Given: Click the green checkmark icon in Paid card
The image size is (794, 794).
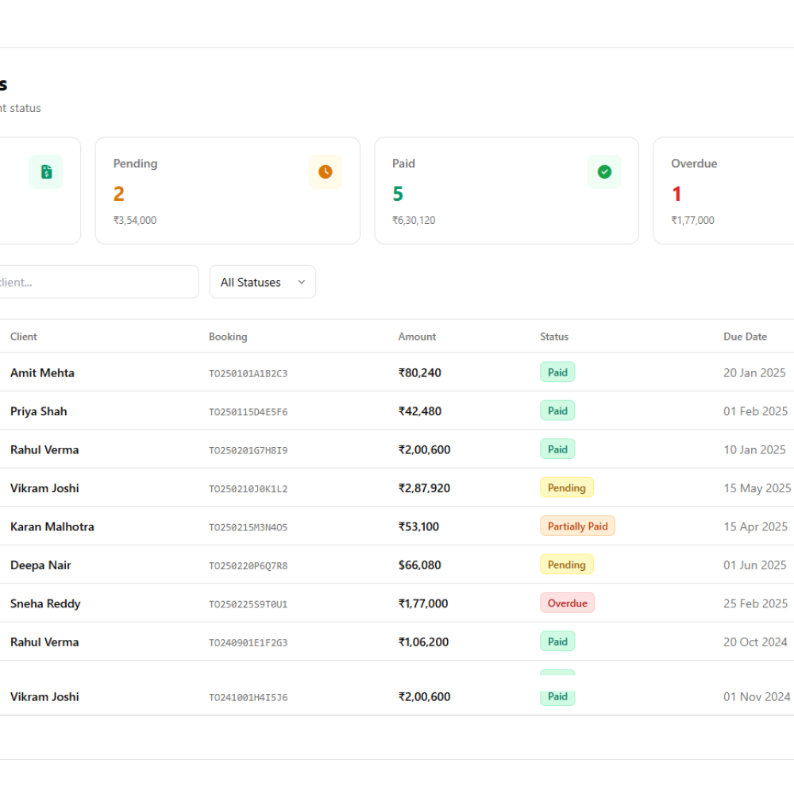Looking at the screenshot, I should coord(604,172).
